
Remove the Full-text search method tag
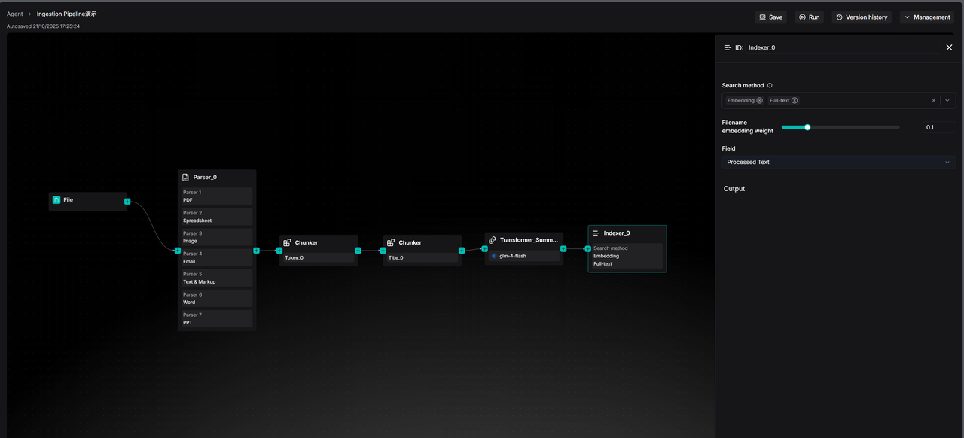pyautogui.click(x=795, y=101)
